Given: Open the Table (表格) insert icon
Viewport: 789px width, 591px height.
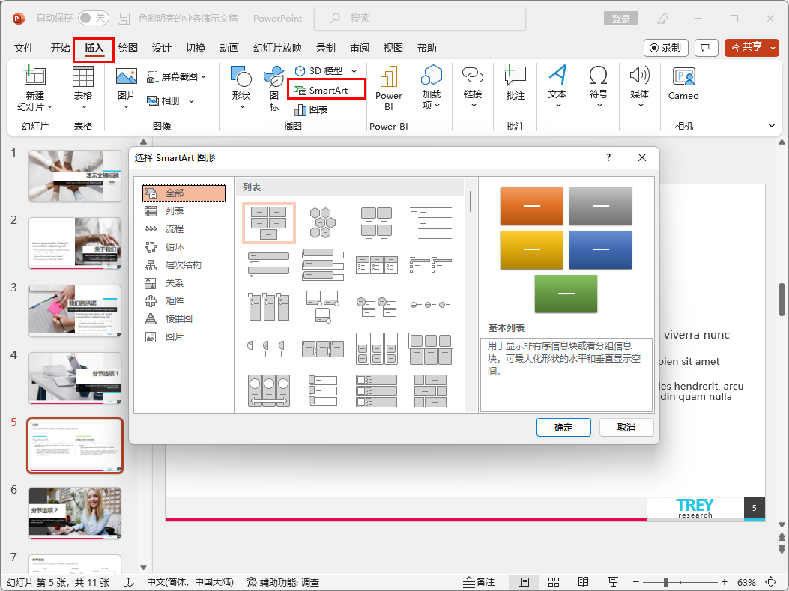Looking at the screenshot, I should tap(83, 77).
